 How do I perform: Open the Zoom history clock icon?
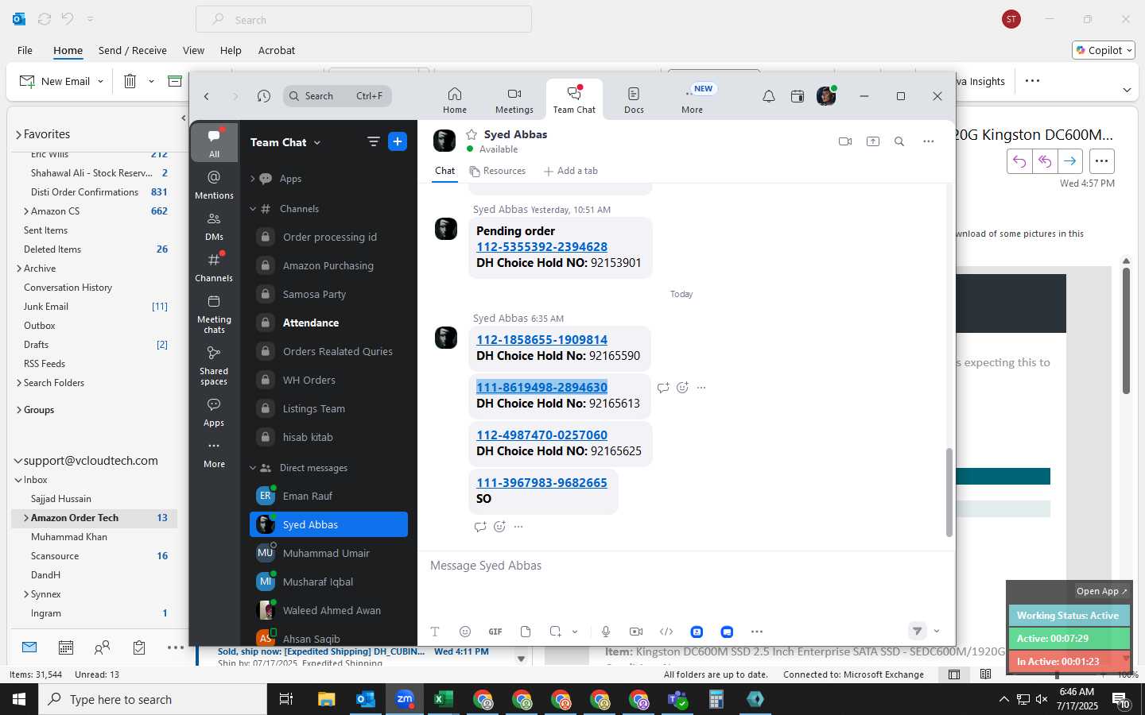(x=264, y=96)
